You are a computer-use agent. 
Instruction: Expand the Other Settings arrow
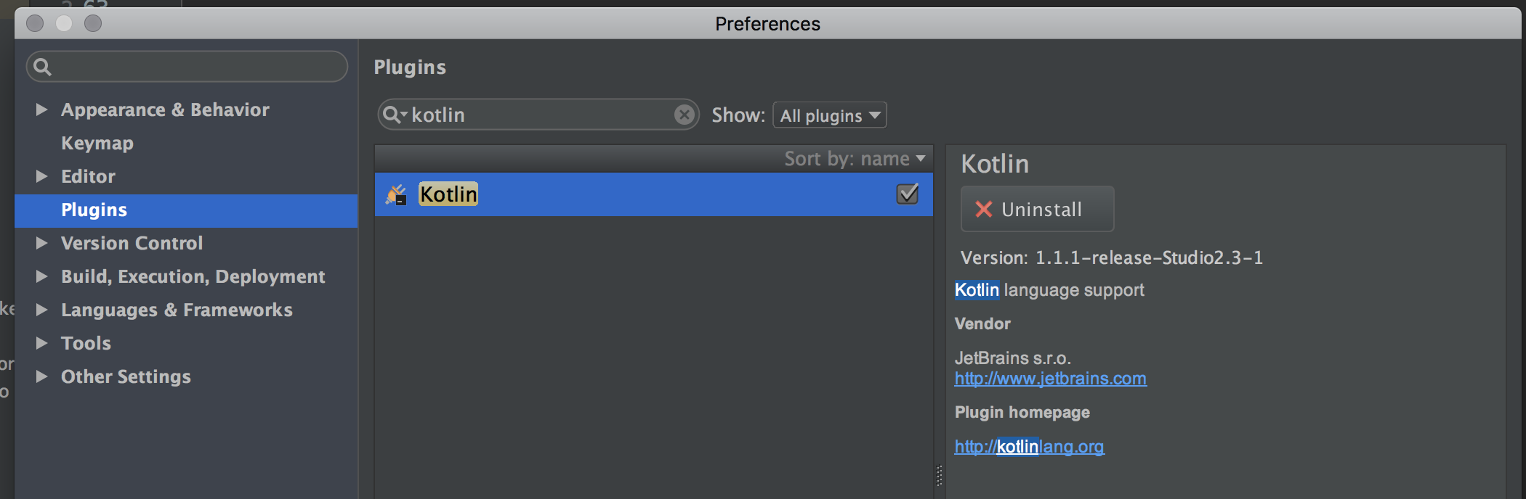click(x=41, y=376)
